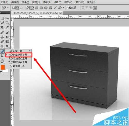The height and width of the screenshot is (126, 129).
Task: Open the tool preset picker dropdown arrow
Action: tap(8, 8)
